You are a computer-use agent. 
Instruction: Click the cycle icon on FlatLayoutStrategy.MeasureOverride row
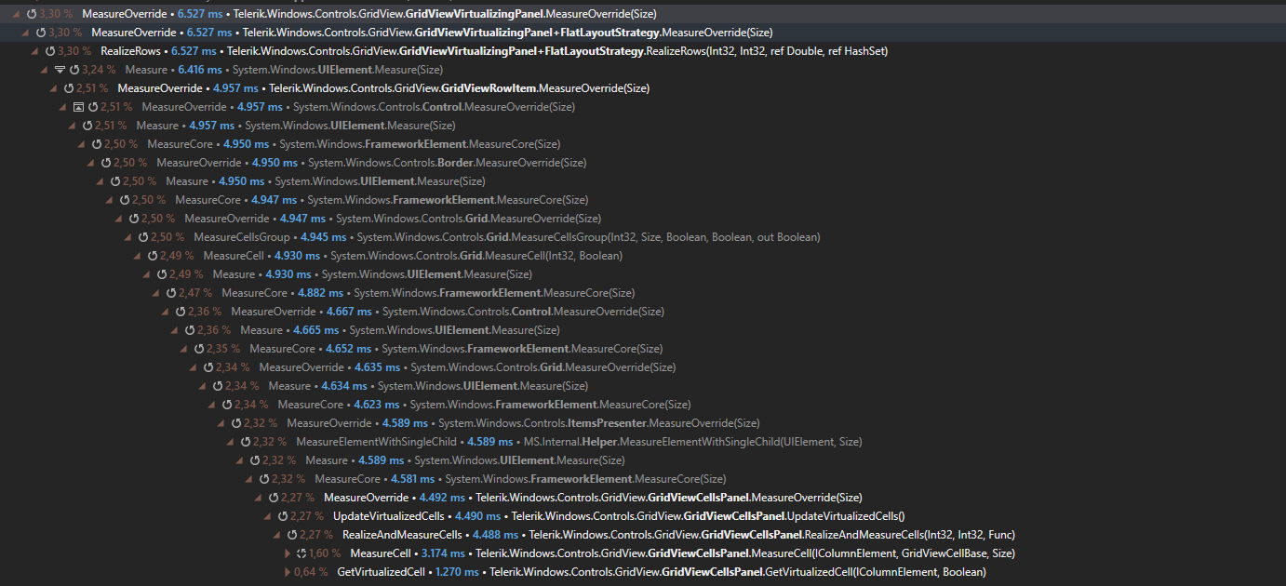point(41,33)
